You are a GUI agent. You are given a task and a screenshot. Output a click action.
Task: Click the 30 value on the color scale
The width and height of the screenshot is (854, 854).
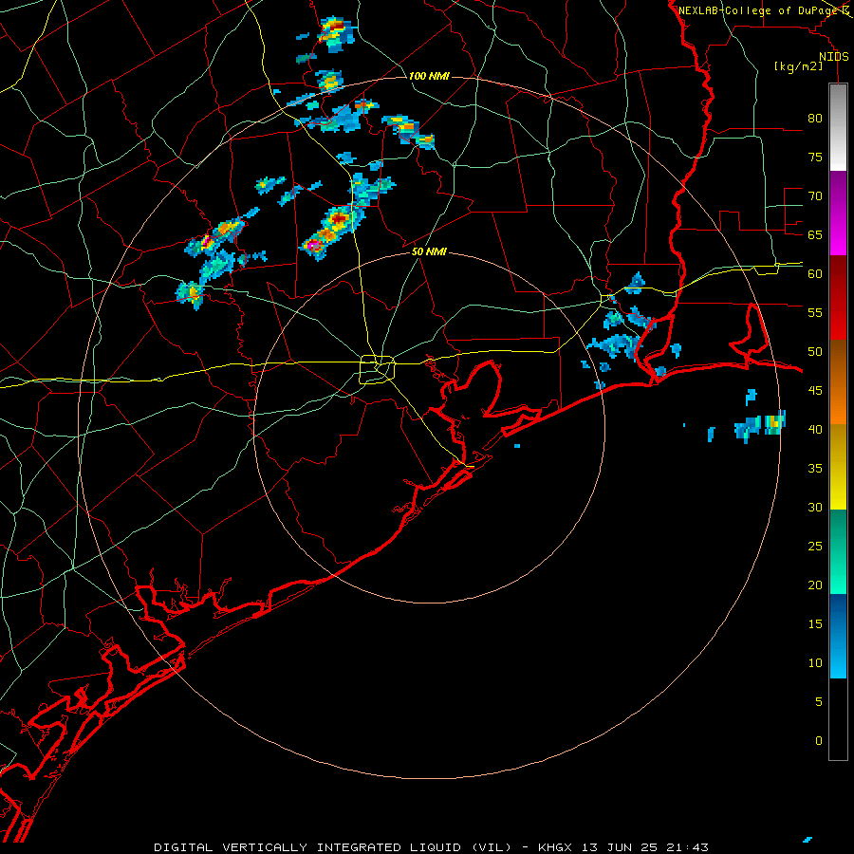click(x=815, y=507)
